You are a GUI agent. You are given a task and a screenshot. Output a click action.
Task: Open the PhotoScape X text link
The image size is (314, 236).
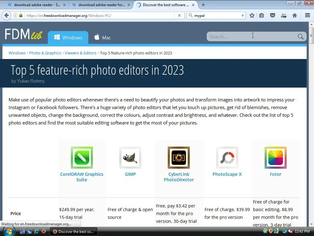tap(227, 174)
